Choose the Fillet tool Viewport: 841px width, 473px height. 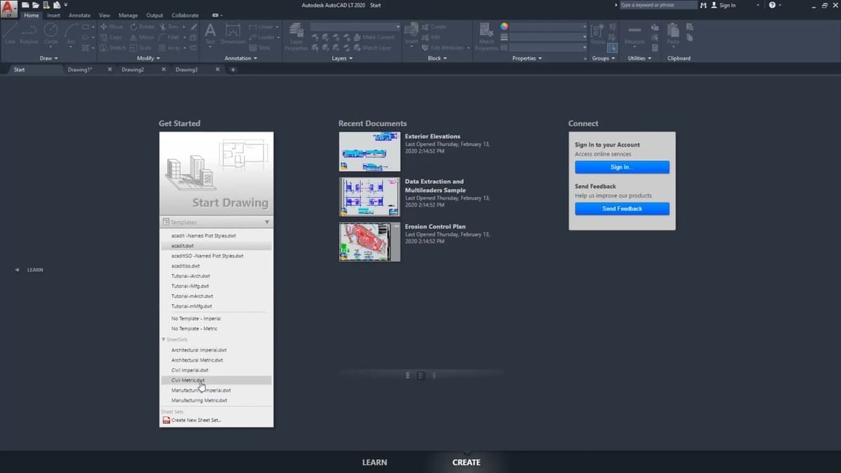[x=169, y=37]
